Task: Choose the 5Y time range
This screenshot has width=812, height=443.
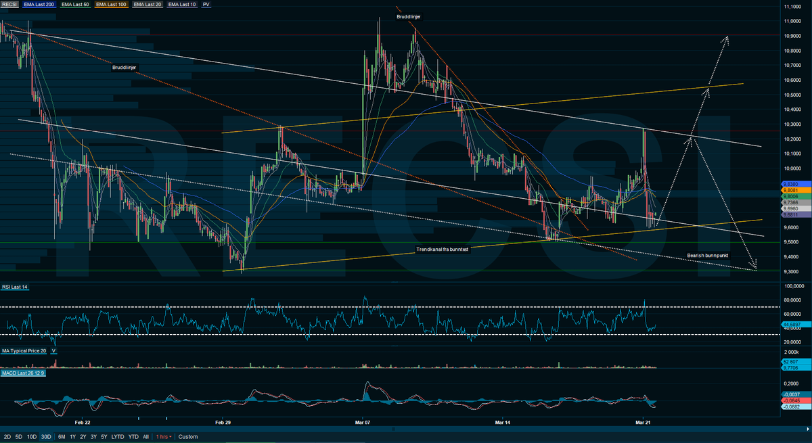Action: [104, 437]
